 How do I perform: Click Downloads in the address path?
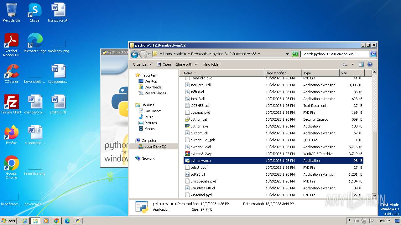tap(199, 54)
